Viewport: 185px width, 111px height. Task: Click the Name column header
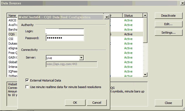[12, 15]
